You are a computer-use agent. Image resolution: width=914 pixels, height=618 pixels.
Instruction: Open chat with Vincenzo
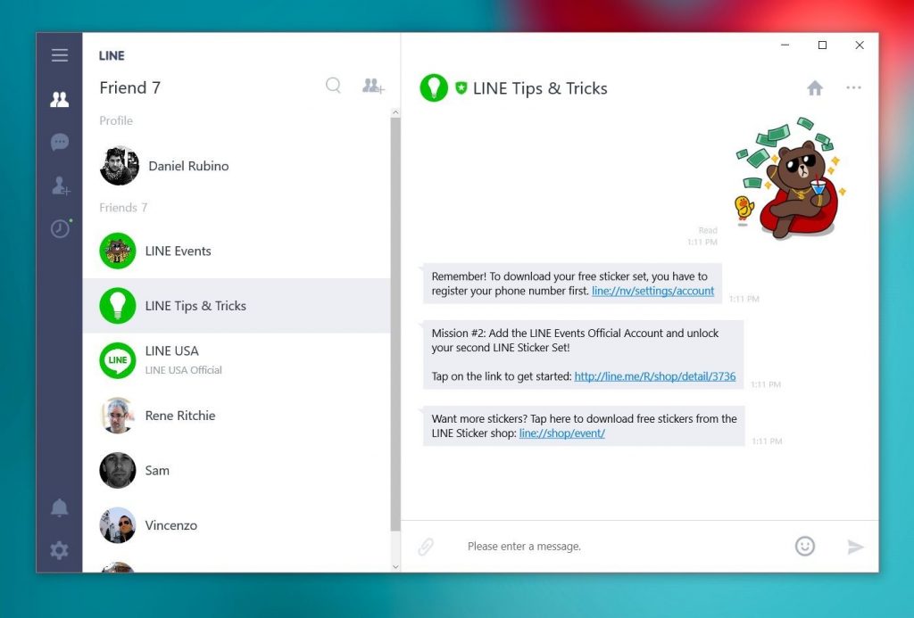point(237,524)
